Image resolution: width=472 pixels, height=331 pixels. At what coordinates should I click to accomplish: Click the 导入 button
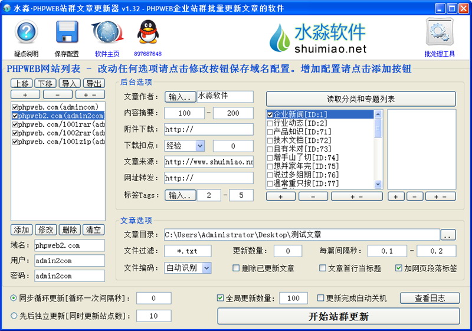[x=70, y=83]
